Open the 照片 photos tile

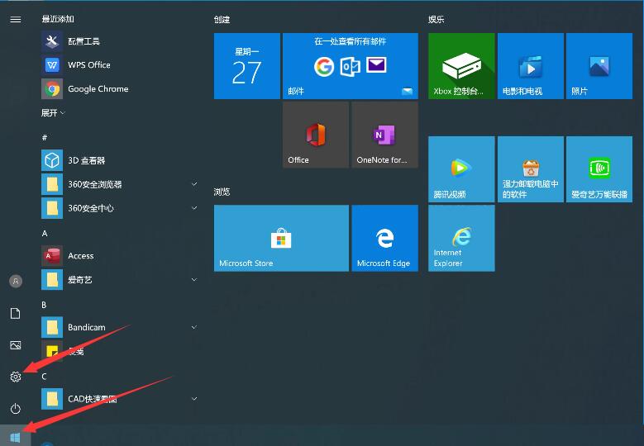(599, 66)
